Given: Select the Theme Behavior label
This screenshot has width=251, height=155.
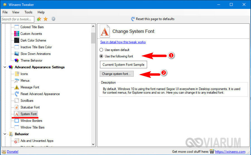Looking at the screenshot, I should 31,60.
